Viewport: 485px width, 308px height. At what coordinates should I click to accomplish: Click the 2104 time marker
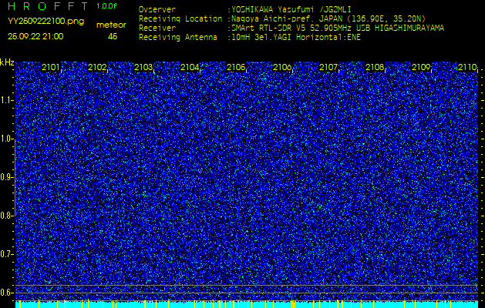[190, 67]
